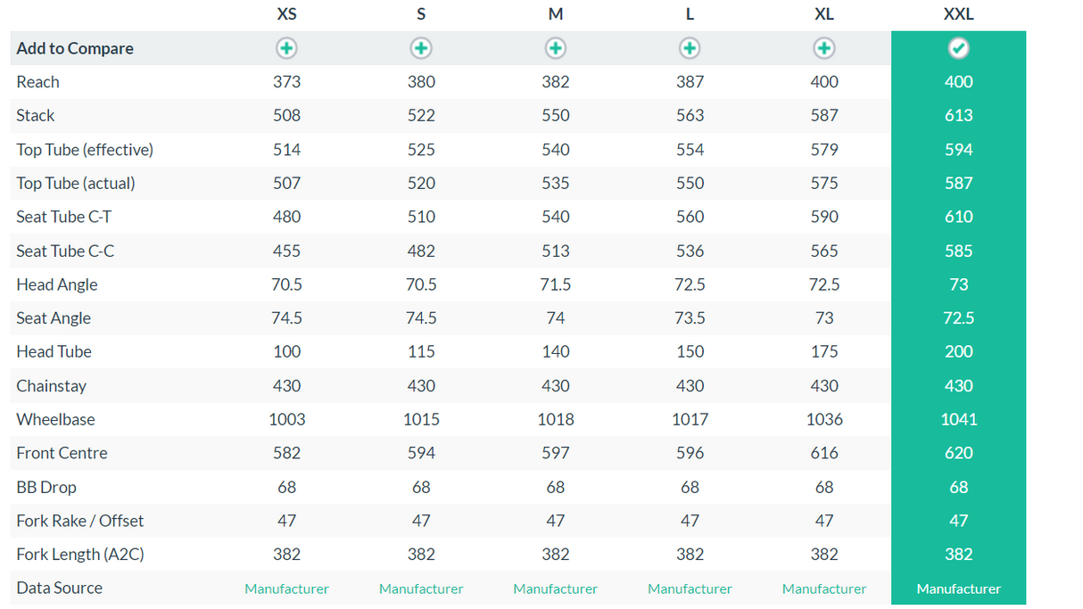Add S size to compare
1083x609 pixels.
click(421, 48)
